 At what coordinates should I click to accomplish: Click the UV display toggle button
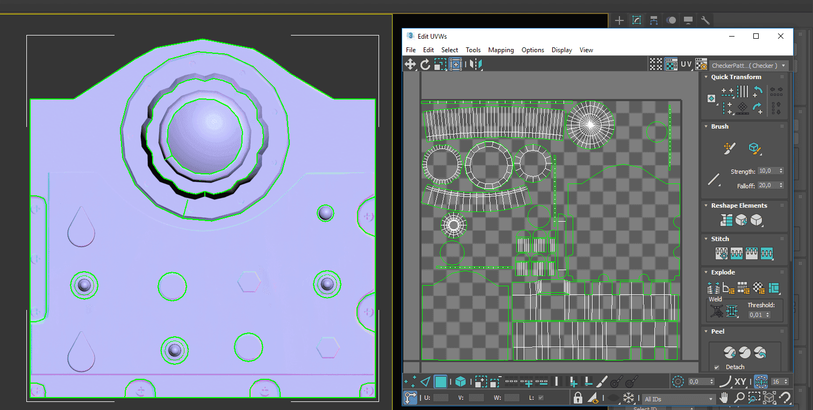pyautogui.click(x=686, y=63)
